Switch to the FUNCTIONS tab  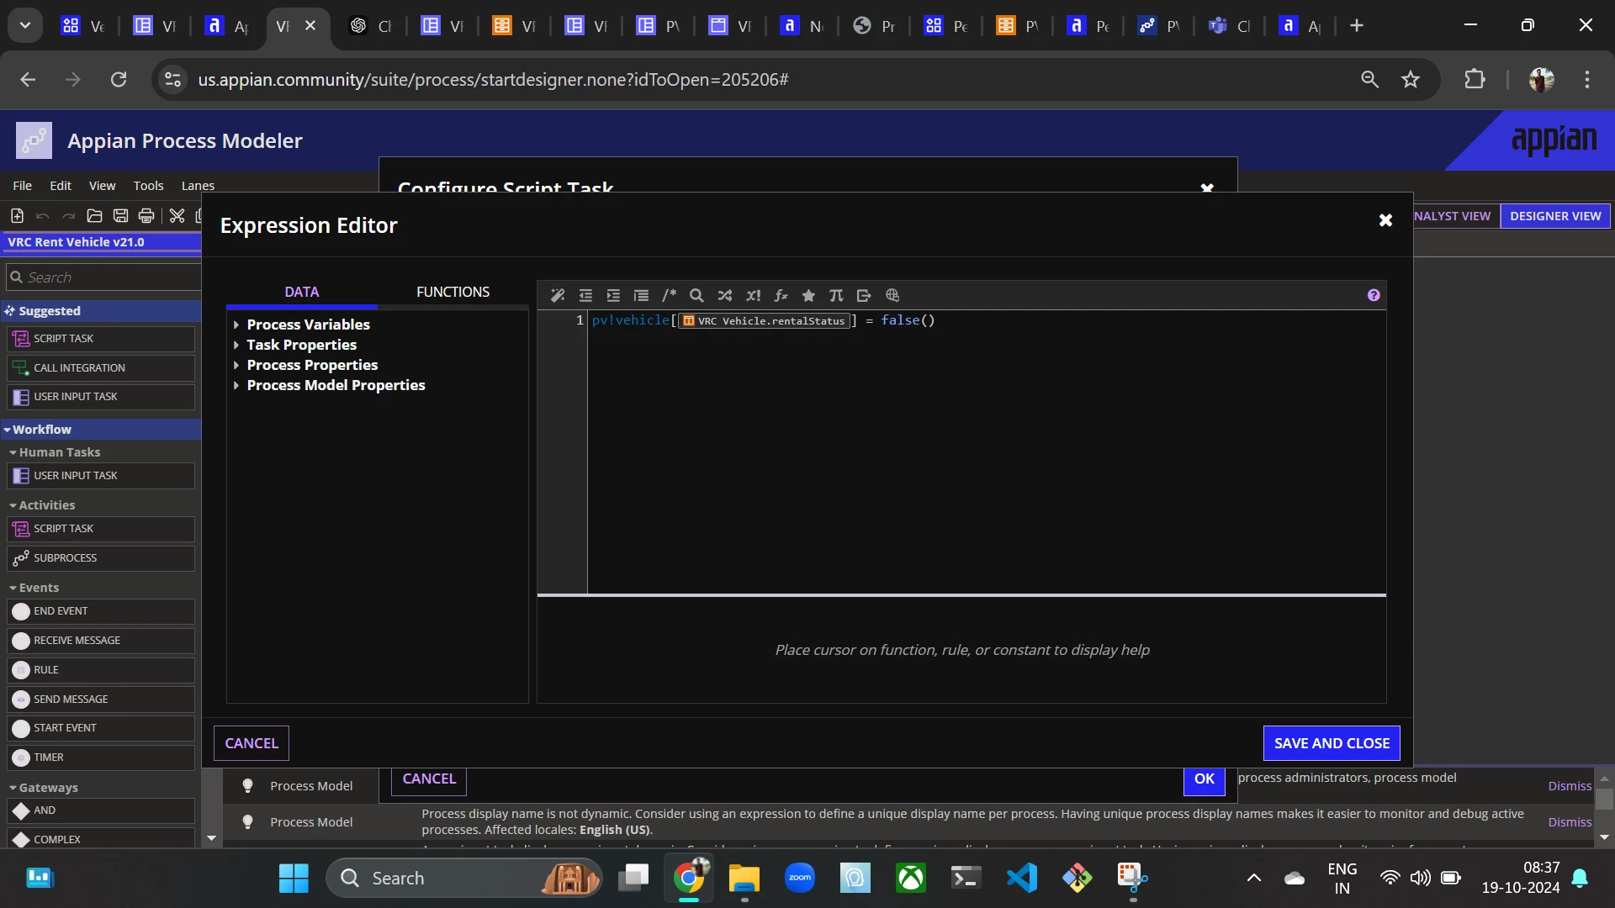(x=453, y=292)
